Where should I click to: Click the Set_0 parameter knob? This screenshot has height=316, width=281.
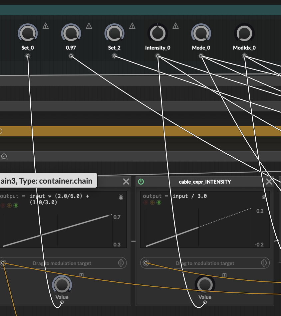click(x=28, y=34)
